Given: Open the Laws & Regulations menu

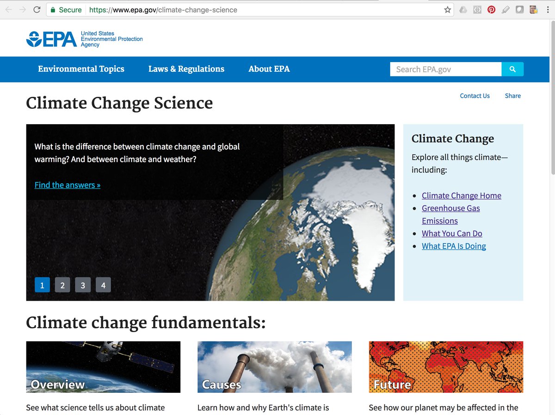Looking at the screenshot, I should pos(186,69).
